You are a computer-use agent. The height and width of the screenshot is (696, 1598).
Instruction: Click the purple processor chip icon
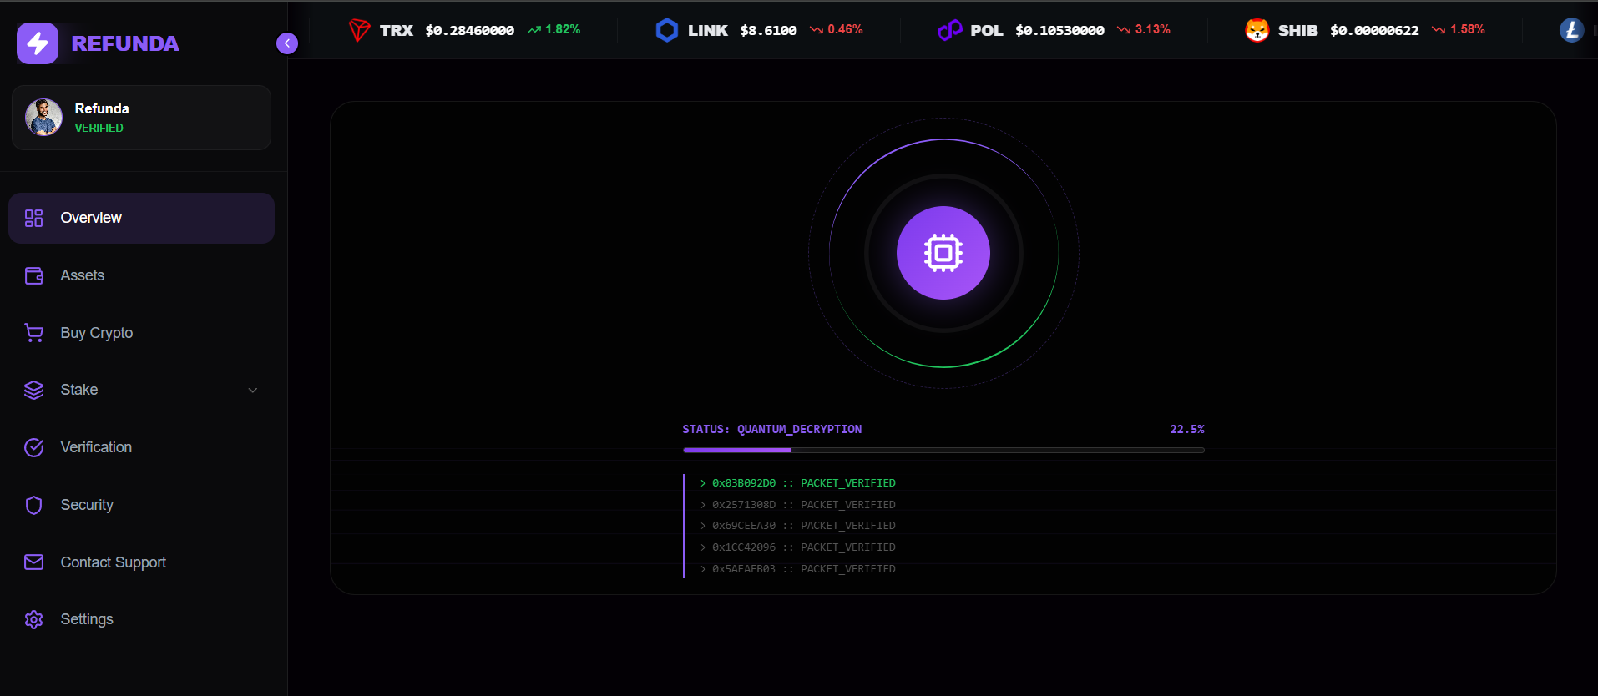point(943,253)
